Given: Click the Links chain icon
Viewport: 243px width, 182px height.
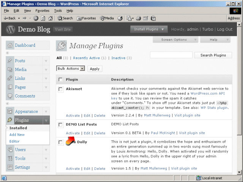Looking at the screenshot, I should (x=10, y=78).
